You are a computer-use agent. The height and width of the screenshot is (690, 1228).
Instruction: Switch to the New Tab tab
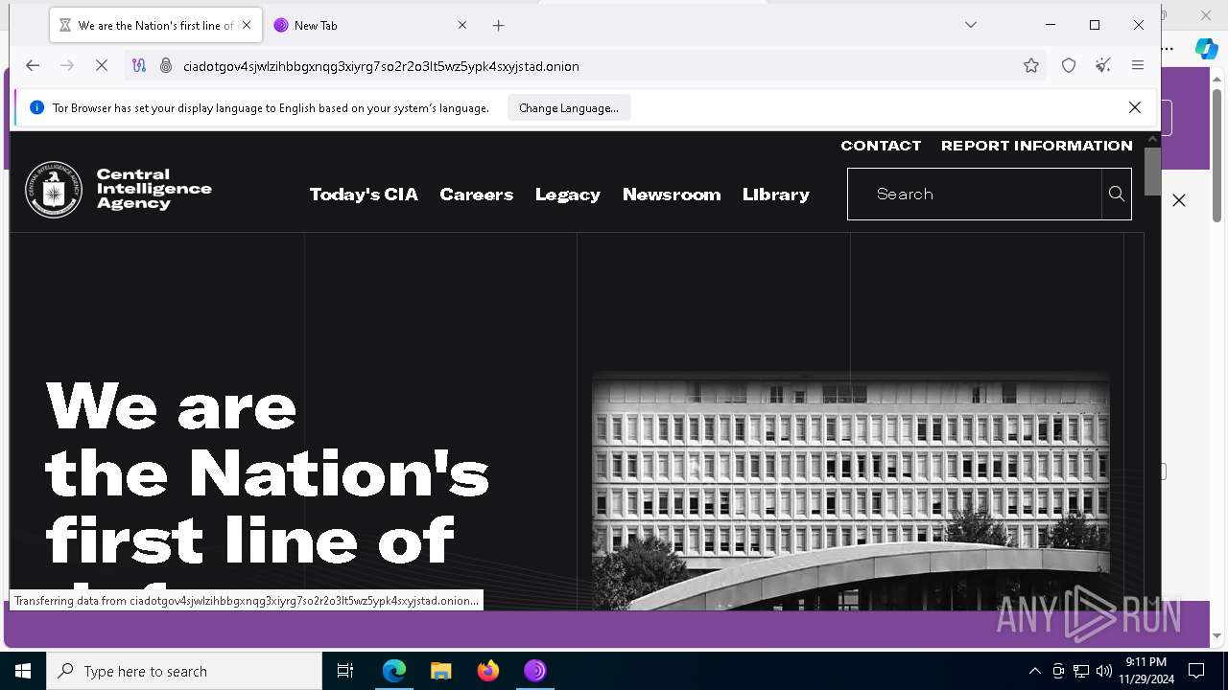pyautogui.click(x=369, y=26)
